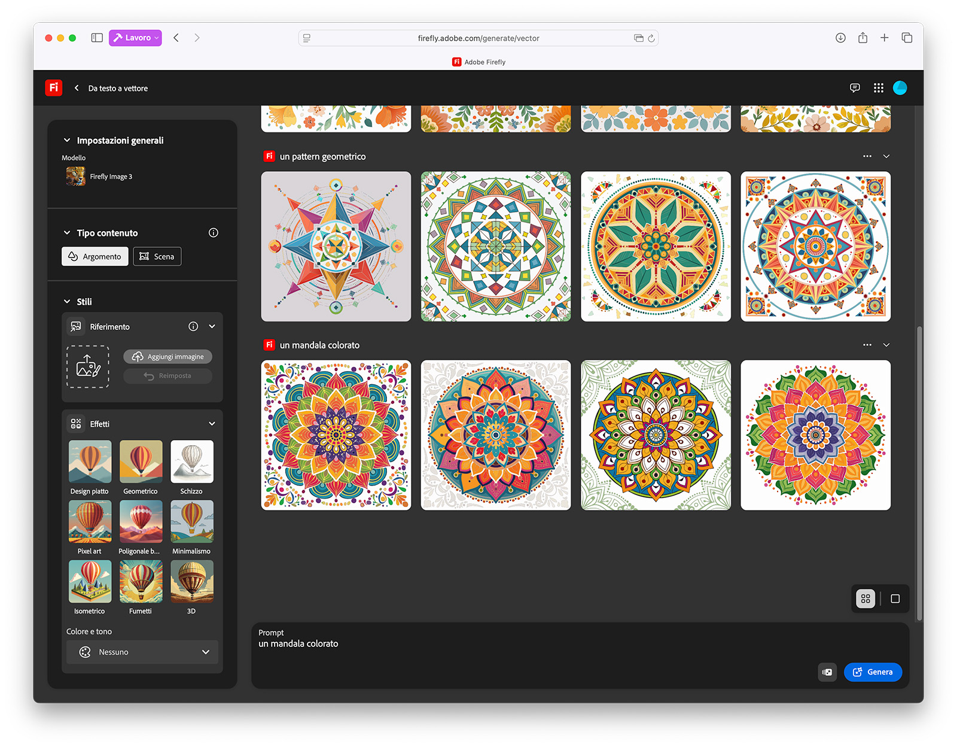Open more options for 'un mandala colorato'

(x=867, y=345)
